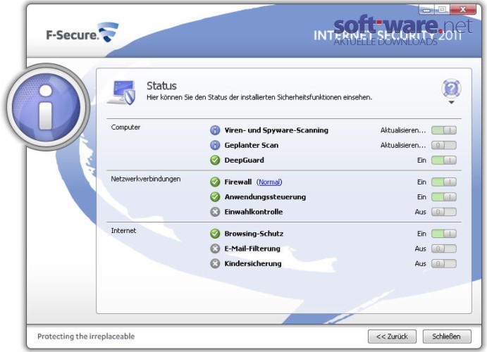Toggle Geplanter Scan switch

[x=444, y=145]
